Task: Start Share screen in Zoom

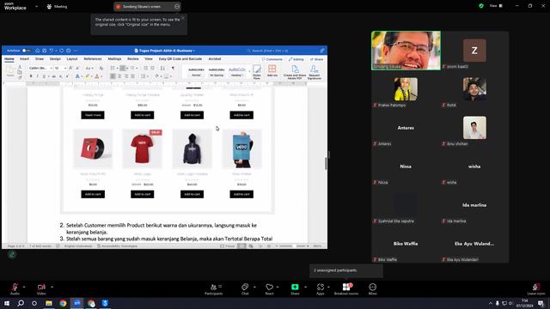Action: (x=295, y=289)
